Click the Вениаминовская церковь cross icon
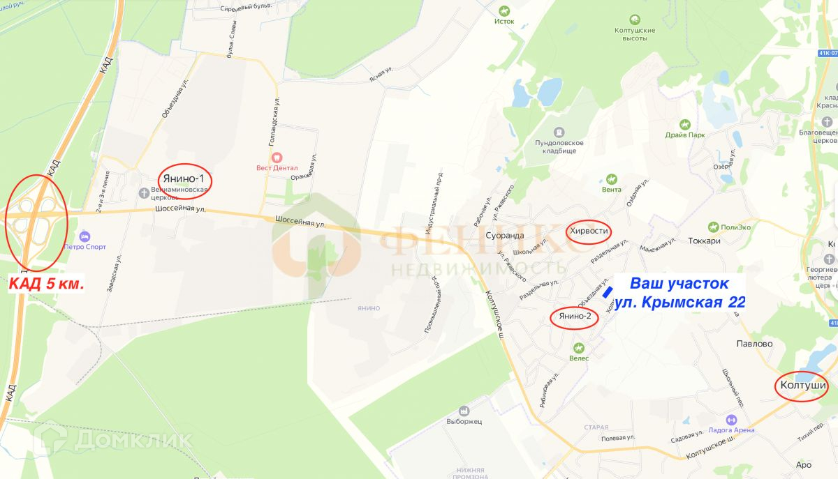 (x=144, y=193)
